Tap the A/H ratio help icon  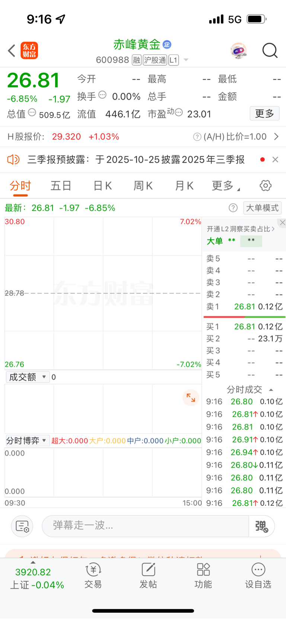point(197,137)
